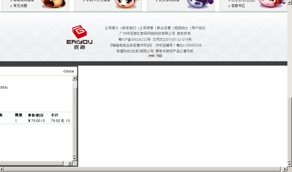This screenshot has height=172, width=292.
Task: Click the CNZZ statistics badge
Action: point(155,56)
